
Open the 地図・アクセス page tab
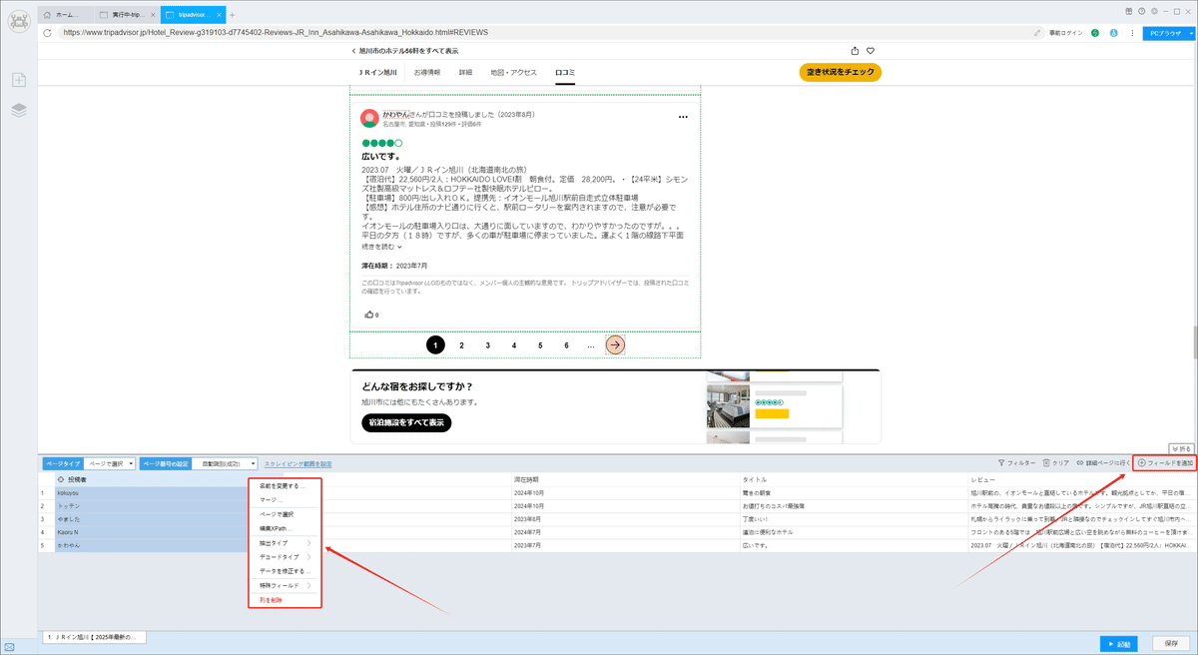513,73
